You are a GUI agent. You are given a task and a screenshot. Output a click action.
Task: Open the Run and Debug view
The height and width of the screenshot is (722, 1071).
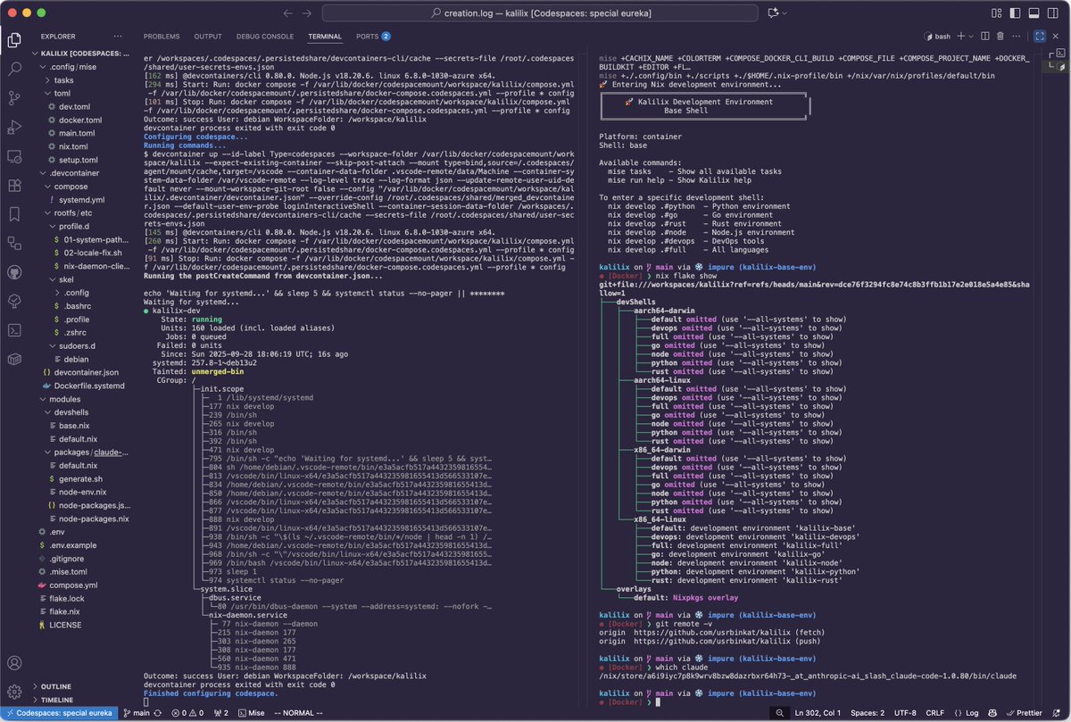14,128
